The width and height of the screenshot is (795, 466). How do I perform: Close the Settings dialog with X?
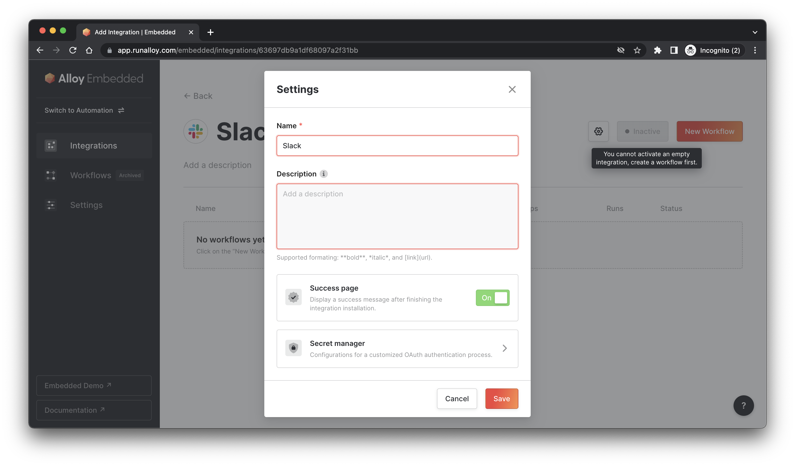click(x=512, y=90)
